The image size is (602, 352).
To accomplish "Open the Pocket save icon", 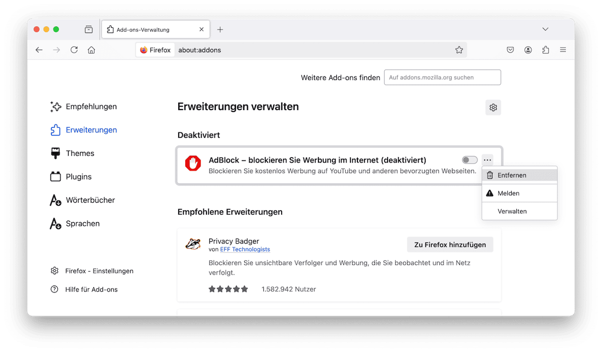I will 510,50.
